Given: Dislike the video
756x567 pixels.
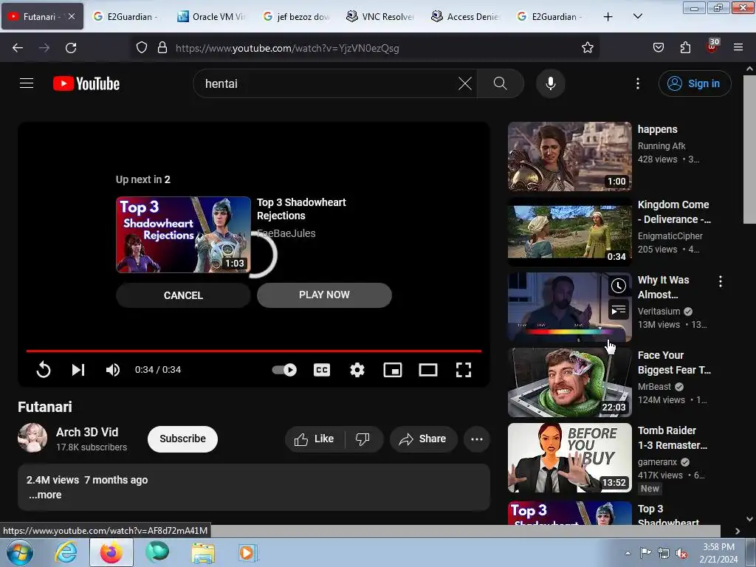Looking at the screenshot, I should 363,439.
